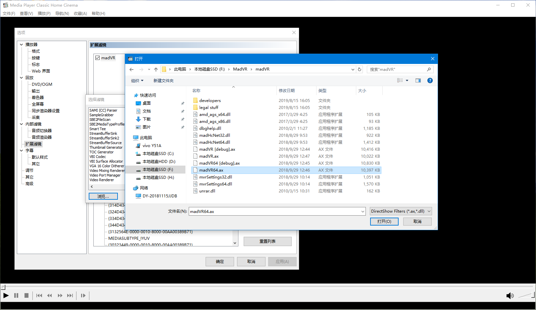Refresh the file dialog address bar
Image resolution: width=536 pixels, height=310 pixels.
360,70
